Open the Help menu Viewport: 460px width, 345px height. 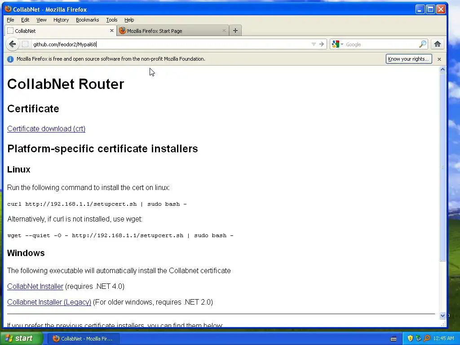coord(129,20)
